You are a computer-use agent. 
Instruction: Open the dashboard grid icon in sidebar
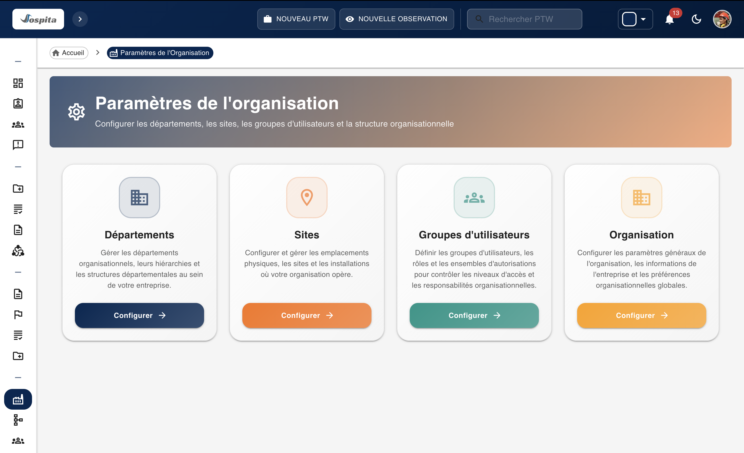click(18, 83)
